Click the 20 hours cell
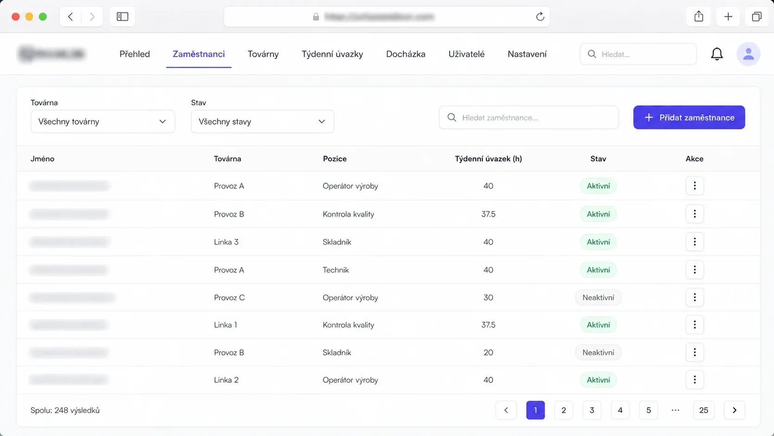 pyautogui.click(x=488, y=353)
